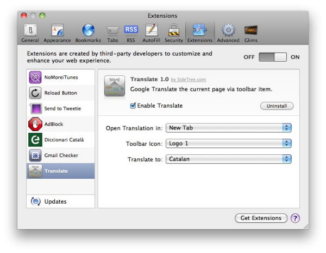Viewport: 326px width, 253px height.
Task: Click the OFF label beside the switch
Action: pyautogui.click(x=249, y=57)
